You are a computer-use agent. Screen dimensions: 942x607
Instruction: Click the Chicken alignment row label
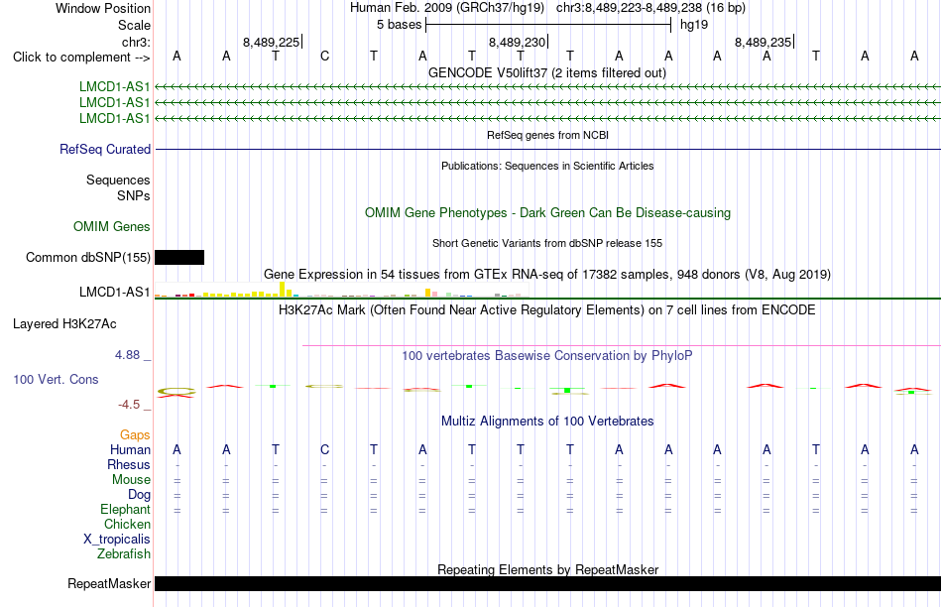point(127,524)
